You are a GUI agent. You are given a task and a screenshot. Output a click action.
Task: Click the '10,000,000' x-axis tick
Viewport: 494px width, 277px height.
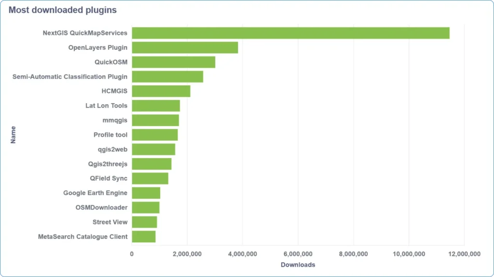coord(409,254)
